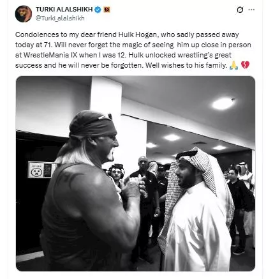Click the man in the white thobe
The image size is (266, 279).
(196, 209)
